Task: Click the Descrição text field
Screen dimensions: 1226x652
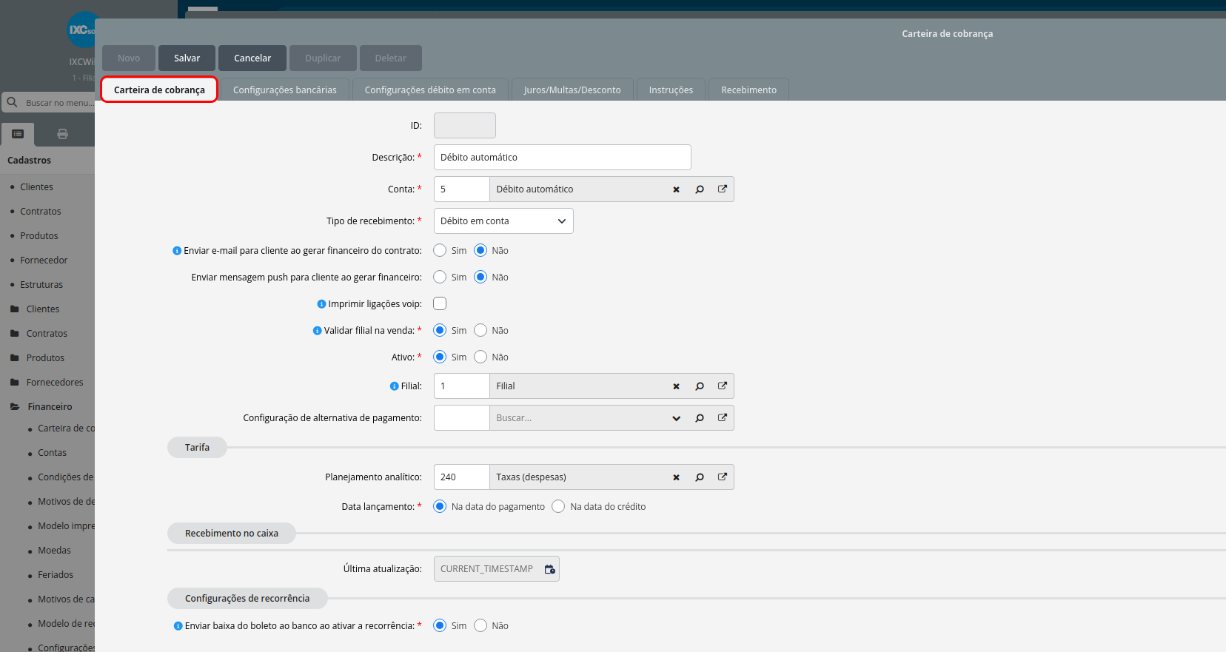Action: pos(563,158)
